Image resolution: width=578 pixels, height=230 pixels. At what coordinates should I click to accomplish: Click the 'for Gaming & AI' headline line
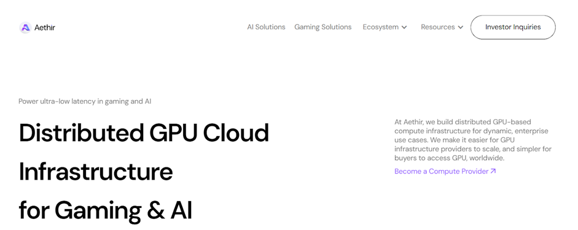[106, 211]
